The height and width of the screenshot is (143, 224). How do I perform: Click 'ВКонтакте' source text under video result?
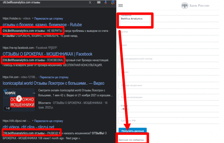click(x=45, y=103)
